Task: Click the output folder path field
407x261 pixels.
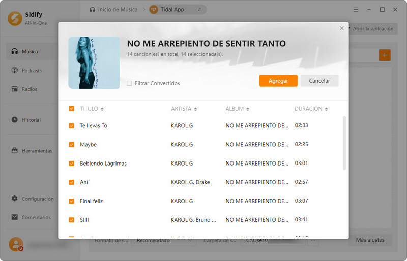Action: coord(274,241)
